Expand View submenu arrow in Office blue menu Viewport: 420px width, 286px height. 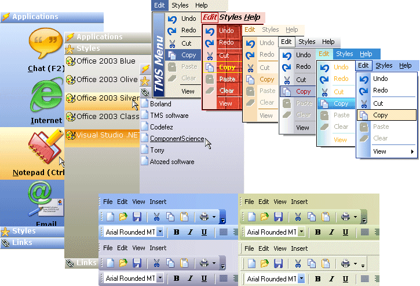[412, 152]
